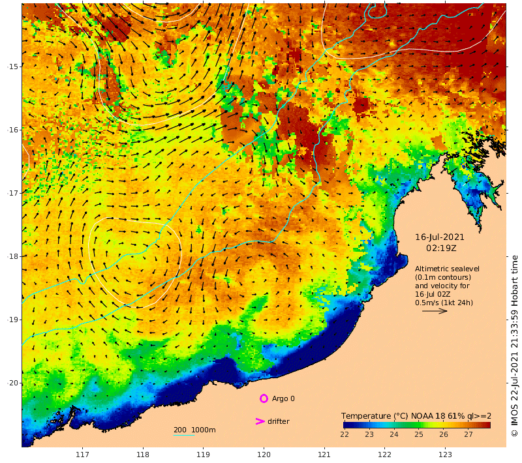522x463 pixels.
Task: Click longitude axis label 122
Action: pyautogui.click(x=384, y=455)
